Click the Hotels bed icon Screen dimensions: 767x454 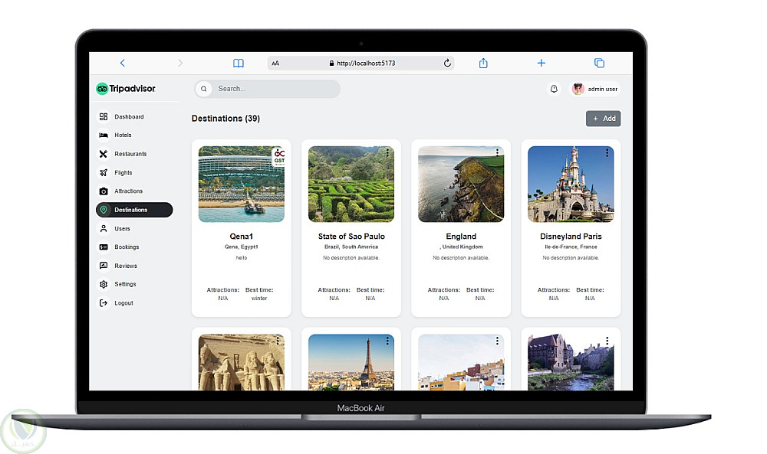pos(104,136)
